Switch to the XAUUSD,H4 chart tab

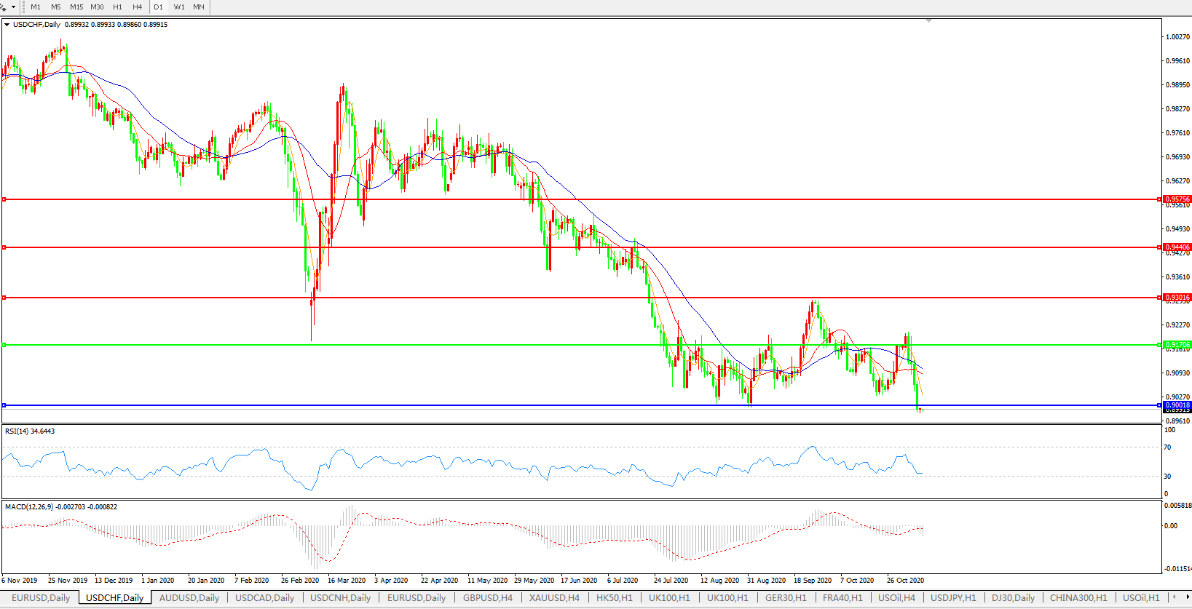click(x=554, y=597)
